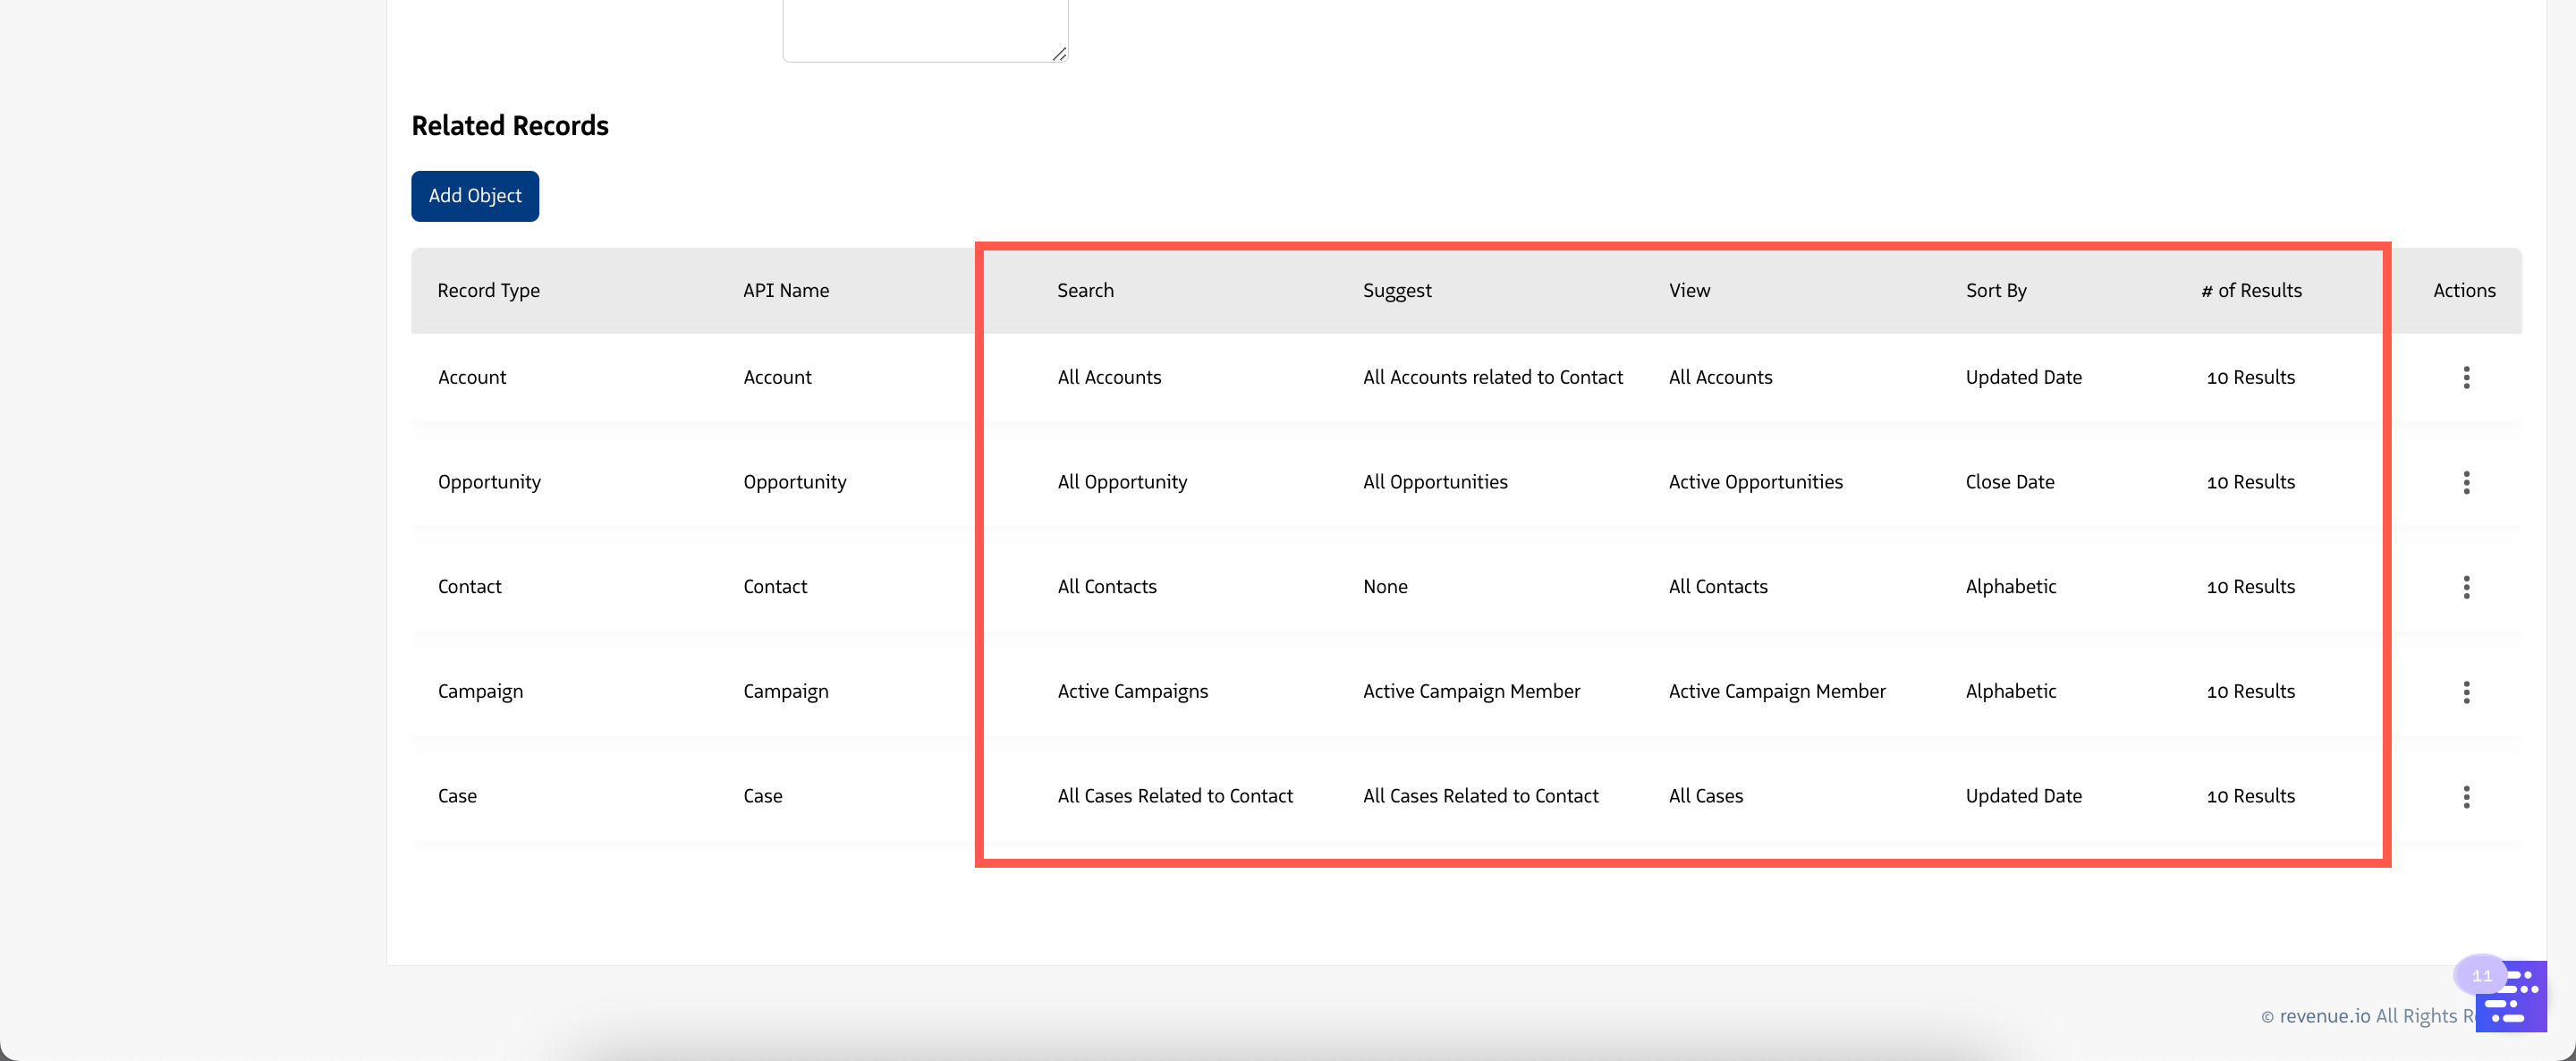Click All Contacts in the View column
This screenshot has height=1061, width=2576.
1718,587
